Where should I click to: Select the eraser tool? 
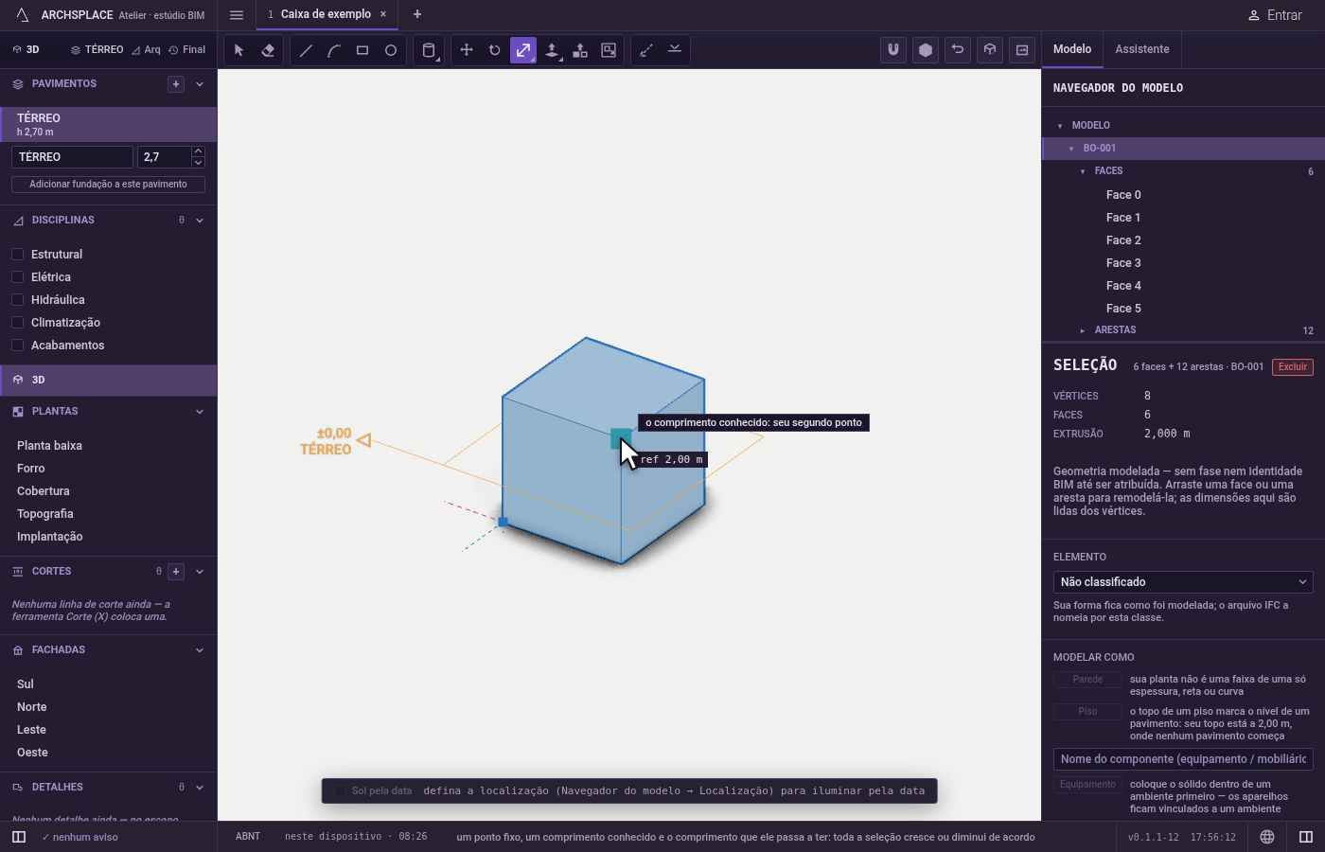pyautogui.click(x=268, y=50)
